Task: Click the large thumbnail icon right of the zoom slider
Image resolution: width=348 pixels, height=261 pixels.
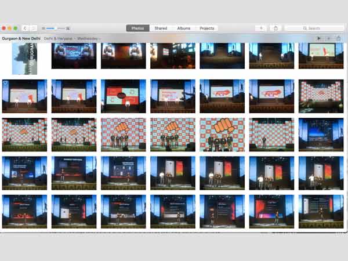Action: pyautogui.click(x=68, y=28)
